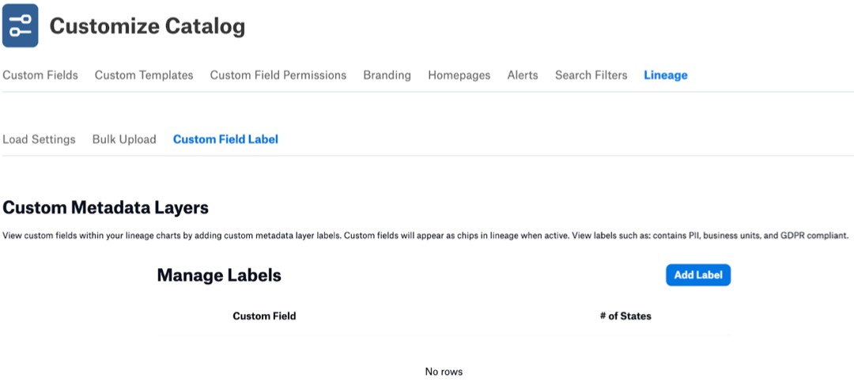Switch to the Custom Templates tab

click(x=144, y=75)
